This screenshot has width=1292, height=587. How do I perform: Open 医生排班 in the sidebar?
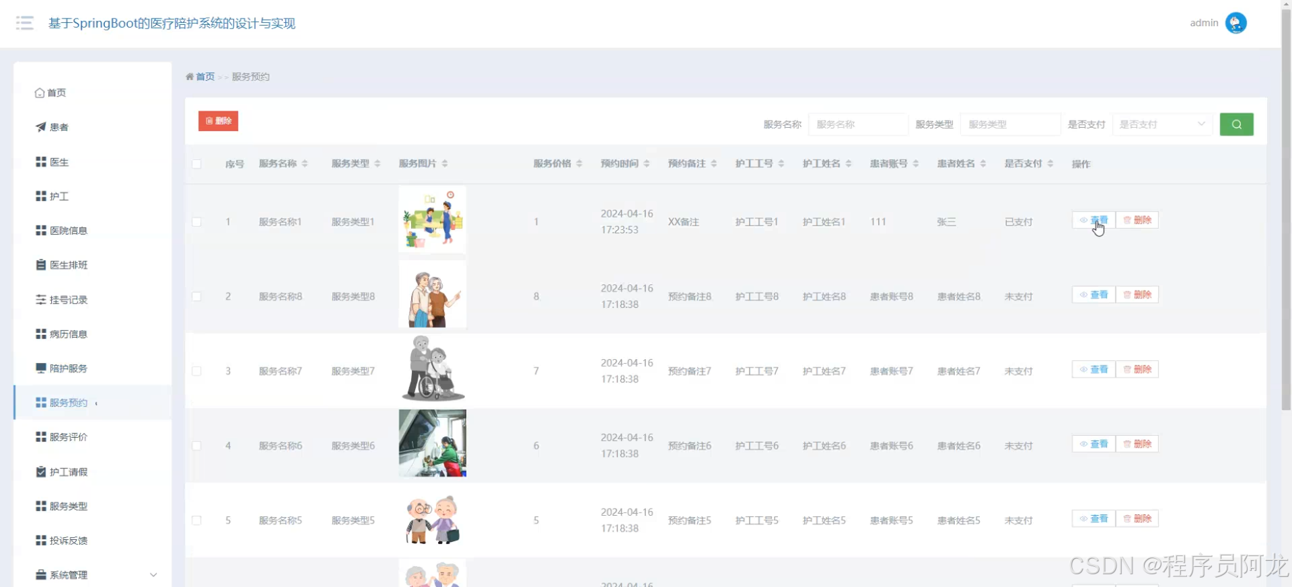[93, 265]
